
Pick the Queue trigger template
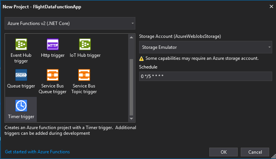[21, 78]
